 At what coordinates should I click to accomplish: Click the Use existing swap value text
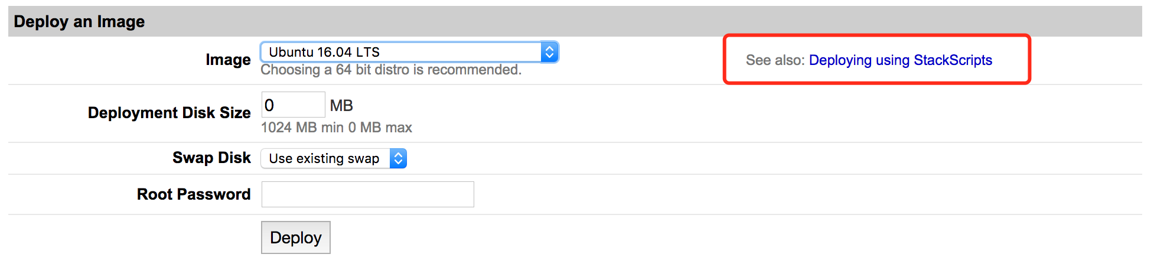[324, 158]
